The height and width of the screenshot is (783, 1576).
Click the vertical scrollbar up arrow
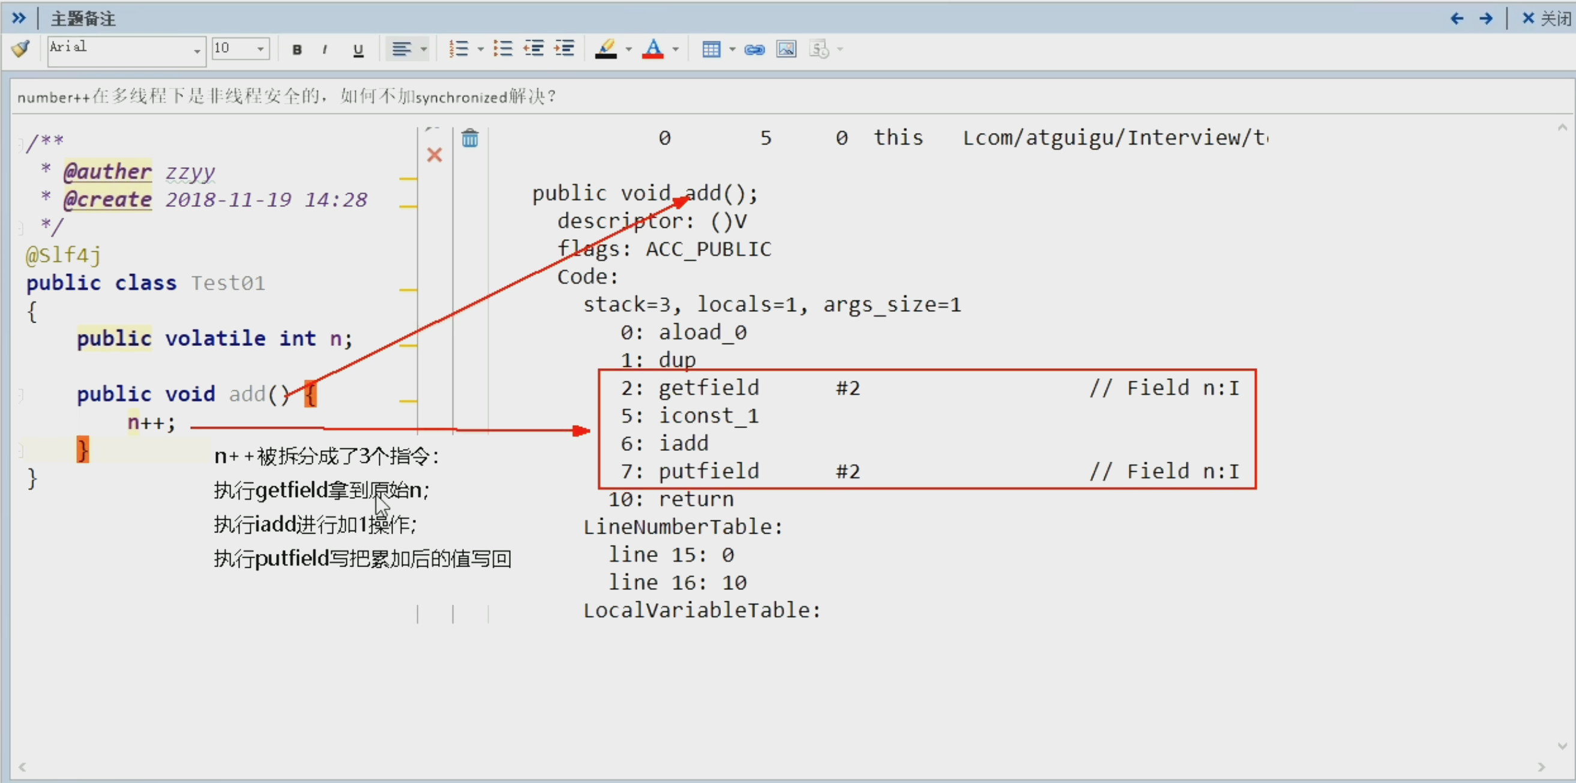click(1562, 127)
